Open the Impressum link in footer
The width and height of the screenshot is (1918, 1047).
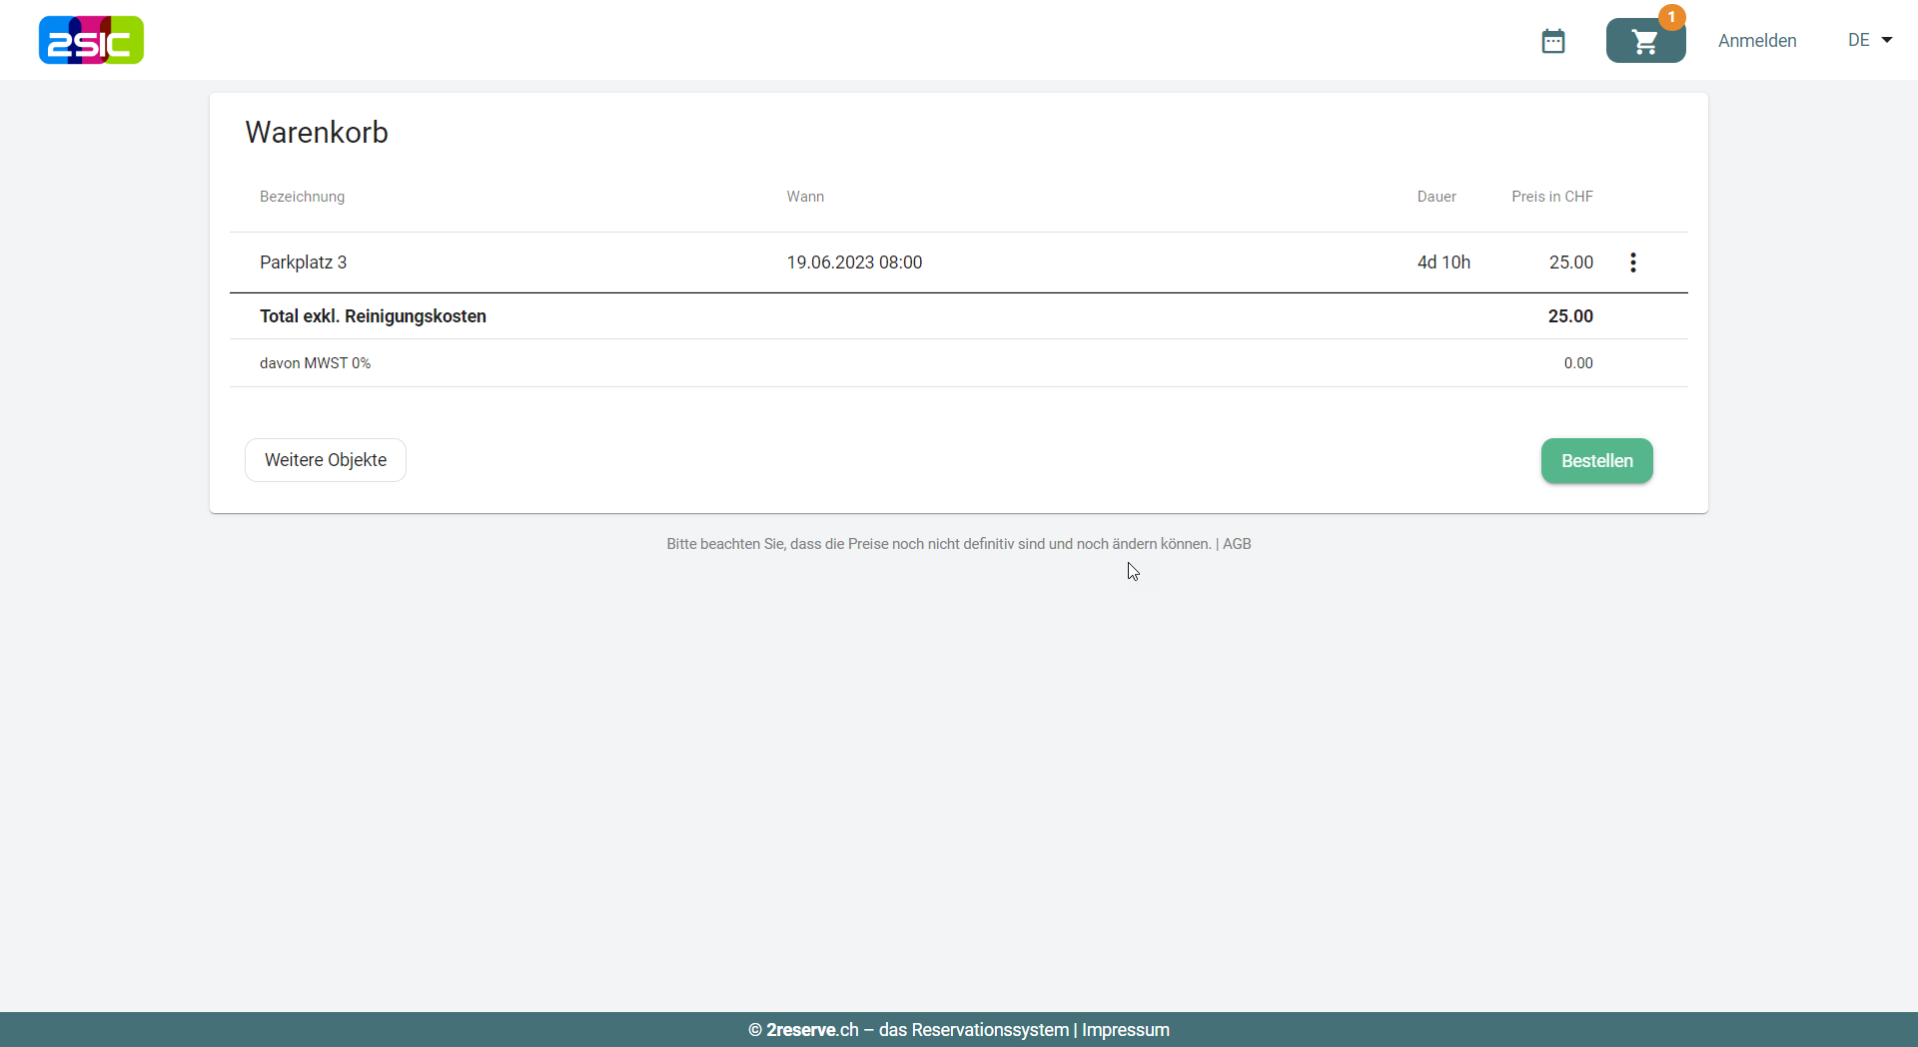pos(1126,1030)
